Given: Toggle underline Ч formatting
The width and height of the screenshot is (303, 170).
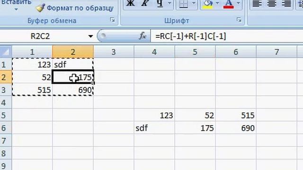Looking at the screenshot, I should click(160, 3).
